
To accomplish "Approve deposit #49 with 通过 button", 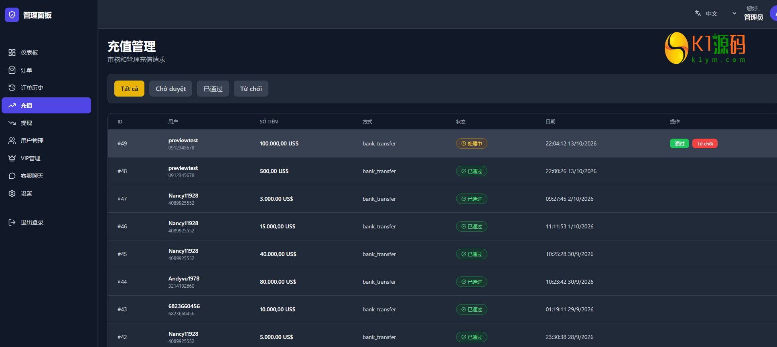I will tap(680, 143).
